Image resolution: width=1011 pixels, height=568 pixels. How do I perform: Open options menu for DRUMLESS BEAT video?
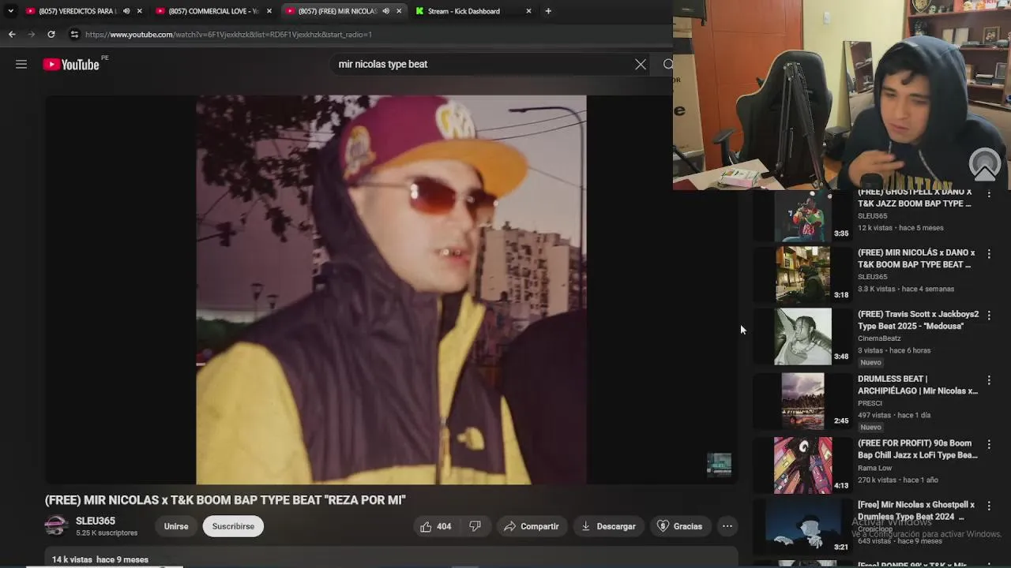989,380
